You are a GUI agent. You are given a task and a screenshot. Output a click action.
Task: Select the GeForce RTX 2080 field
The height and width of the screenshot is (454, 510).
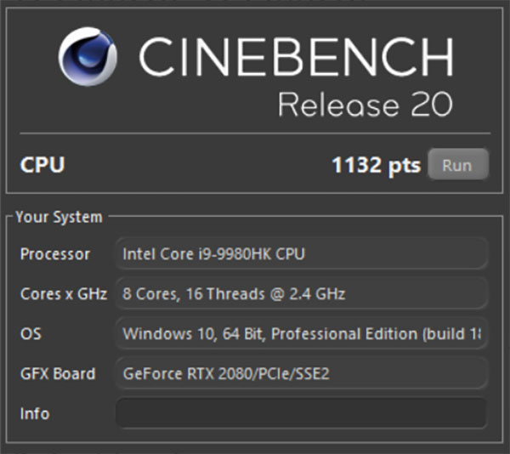coord(301,373)
